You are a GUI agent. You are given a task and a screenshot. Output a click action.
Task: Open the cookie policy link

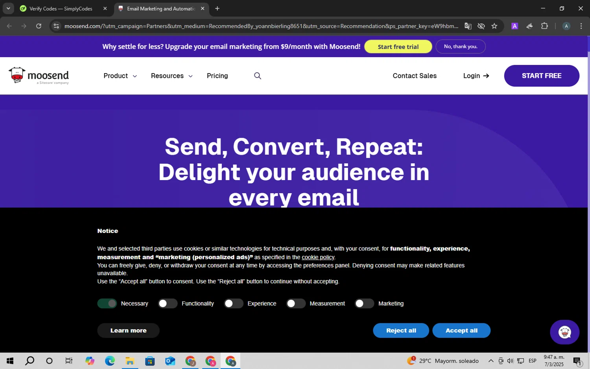(318, 257)
